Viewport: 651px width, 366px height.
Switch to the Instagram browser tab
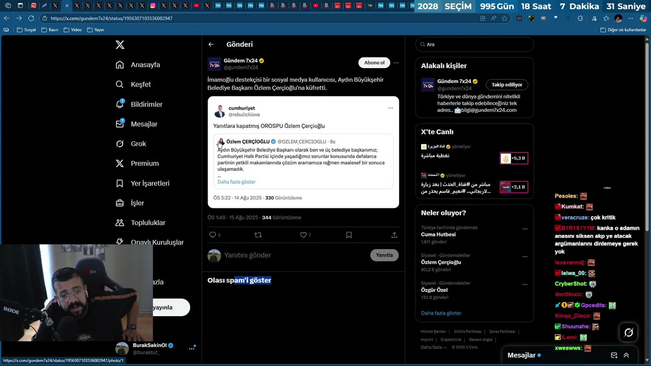[153, 6]
